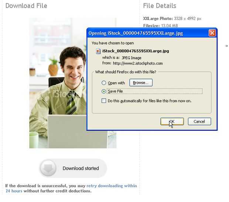Click the small arrow at right page edge

coord(226,46)
